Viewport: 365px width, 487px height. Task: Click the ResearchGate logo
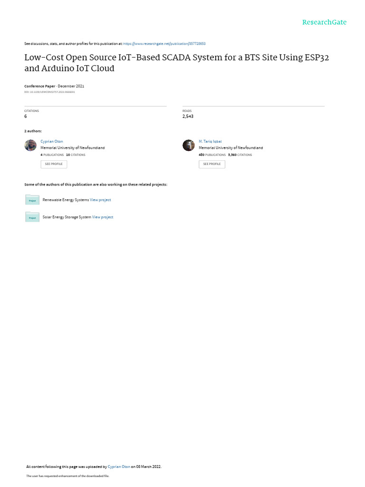point(324,22)
